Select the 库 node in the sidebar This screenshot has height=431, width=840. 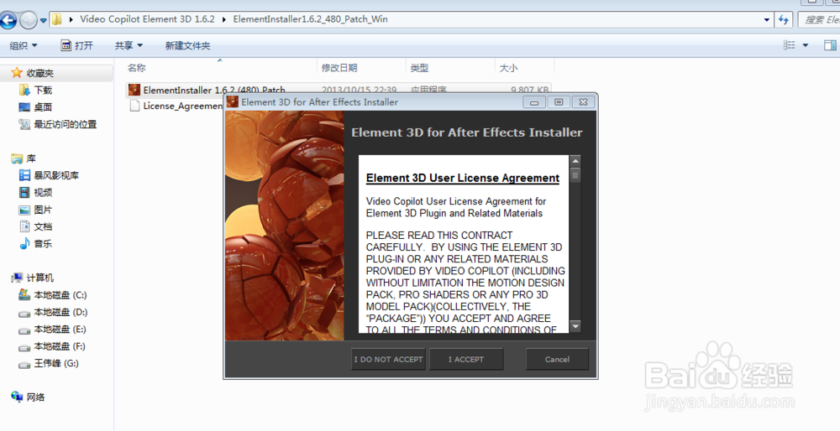(31, 158)
